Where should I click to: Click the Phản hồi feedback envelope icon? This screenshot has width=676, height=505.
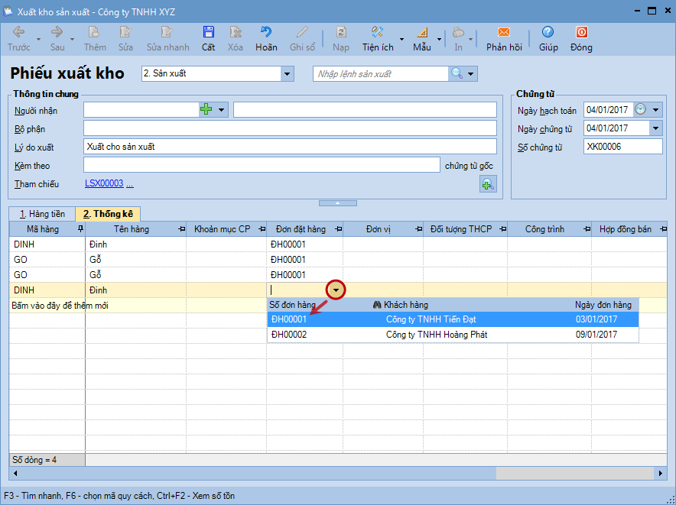pyautogui.click(x=503, y=32)
